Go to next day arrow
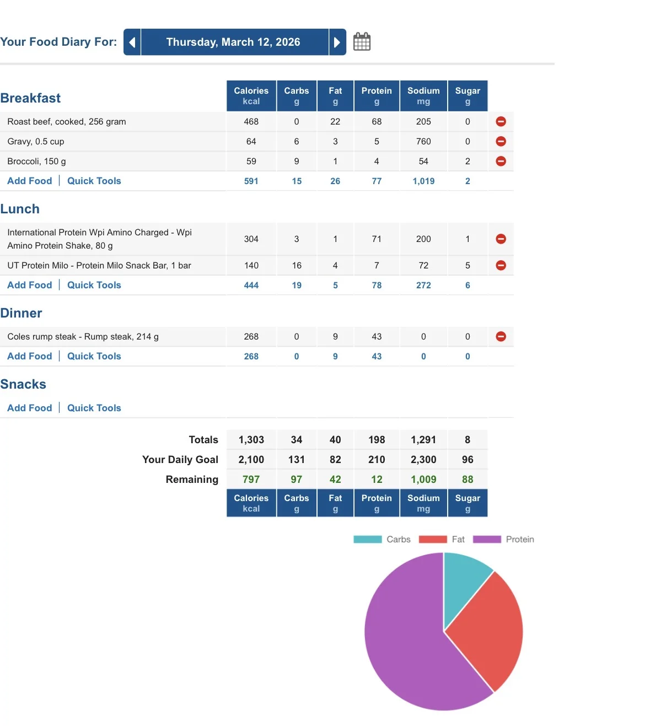Viewport: 650px width, 726px height. pos(337,42)
